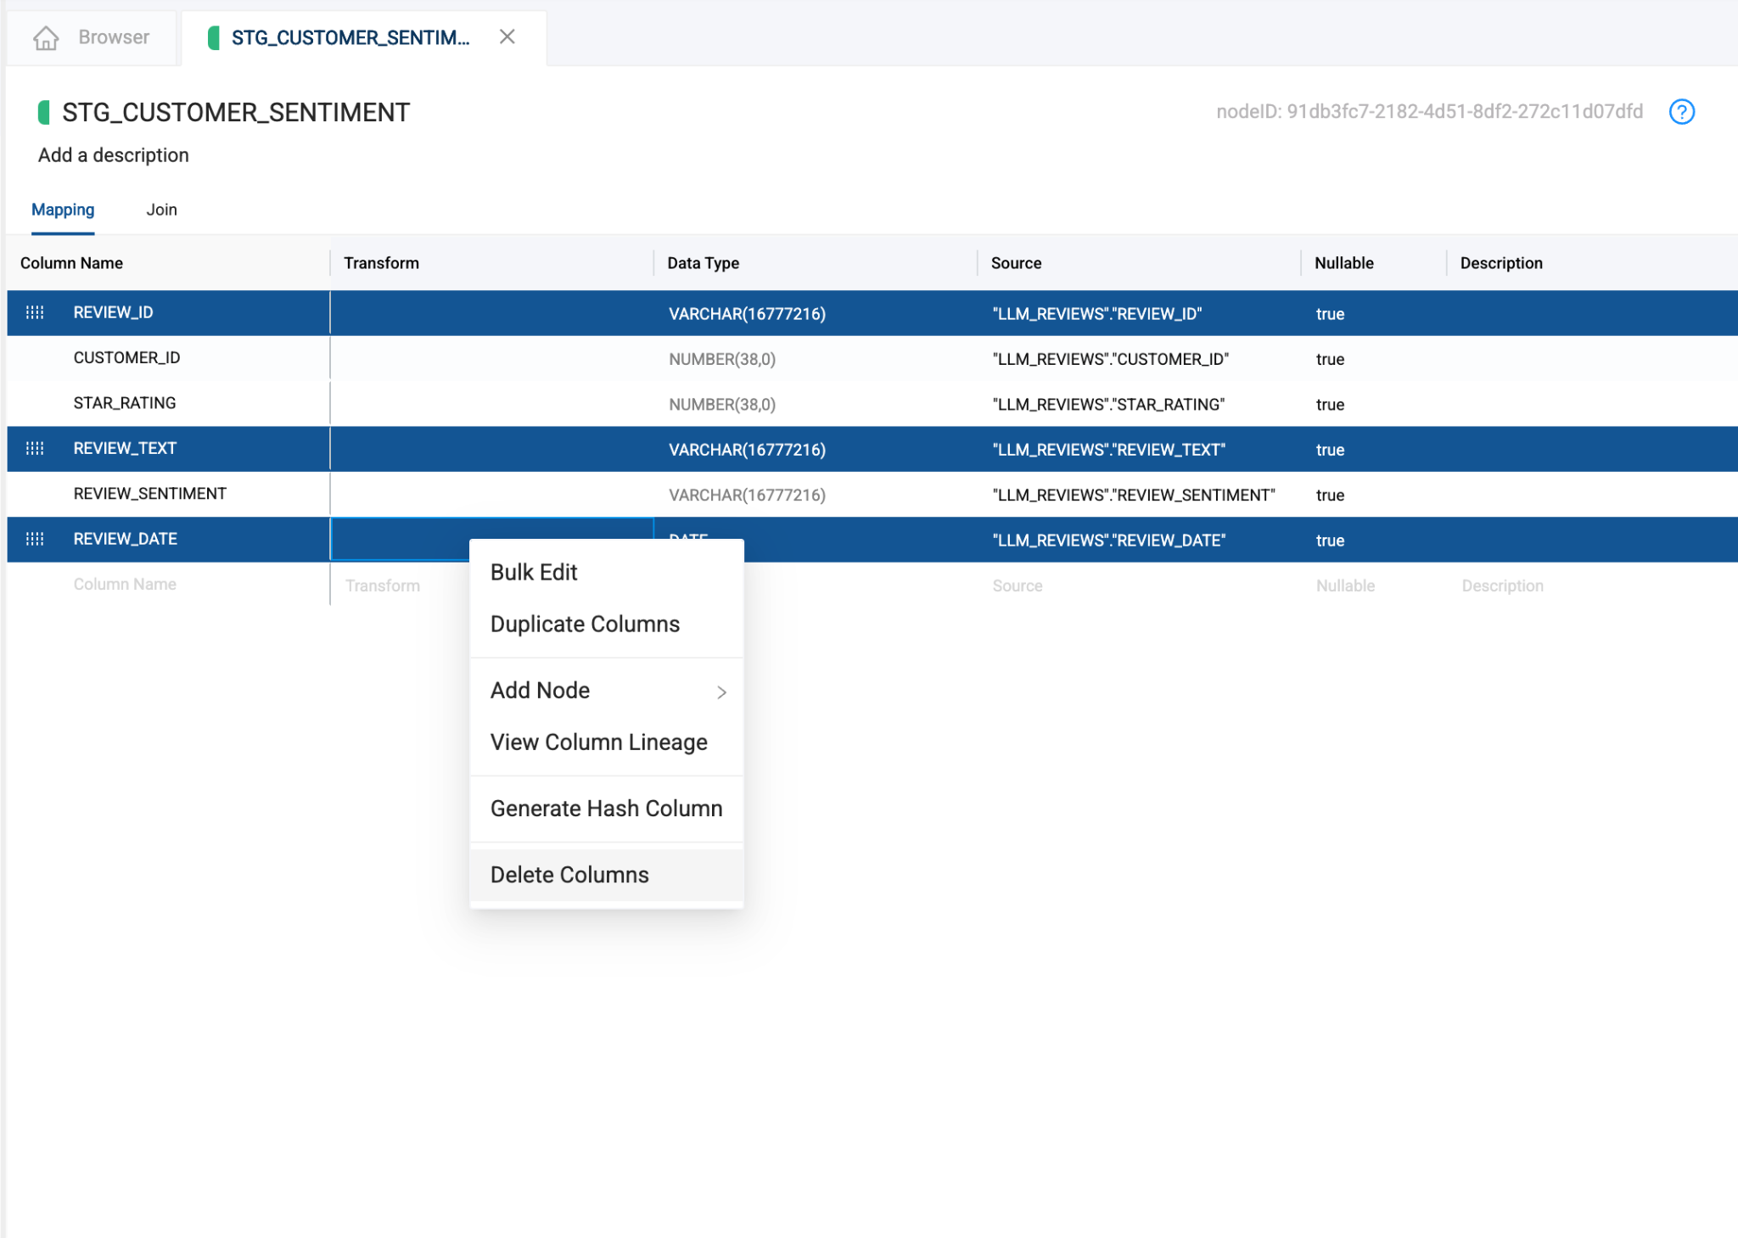Click new row Source placeholder
Image resolution: width=1738 pixels, height=1238 pixels.
1017,585
